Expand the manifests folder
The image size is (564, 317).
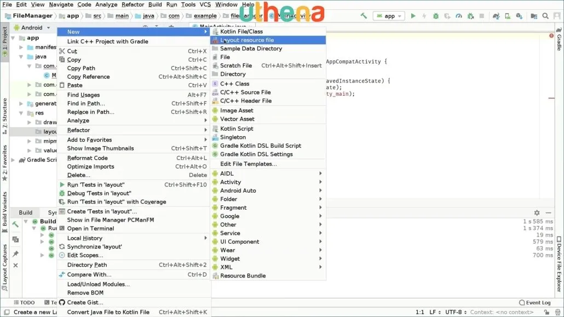click(x=21, y=47)
